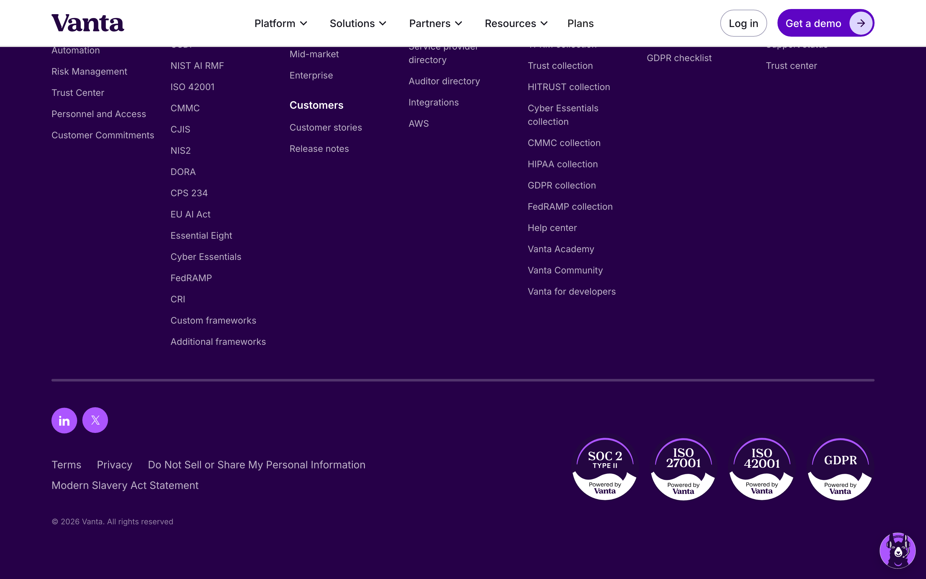Click the ISO 27001 badge

pyautogui.click(x=683, y=469)
